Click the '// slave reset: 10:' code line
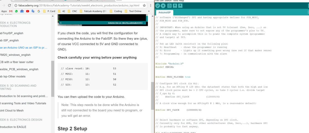Image resolution: width=309 pixels, height=133 pixels. tap(89, 68)
